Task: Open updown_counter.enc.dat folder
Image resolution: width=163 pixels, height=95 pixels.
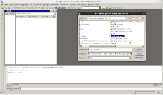Action: (x=121, y=31)
